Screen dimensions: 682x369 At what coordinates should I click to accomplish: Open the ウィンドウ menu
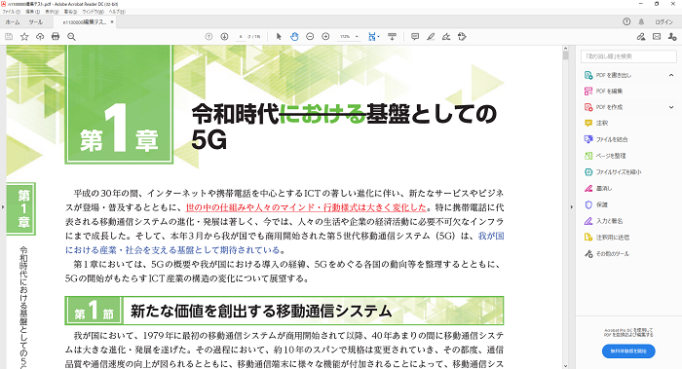[94, 12]
